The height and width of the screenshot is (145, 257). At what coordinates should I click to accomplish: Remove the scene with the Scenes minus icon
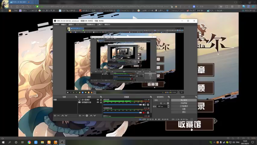(58, 116)
